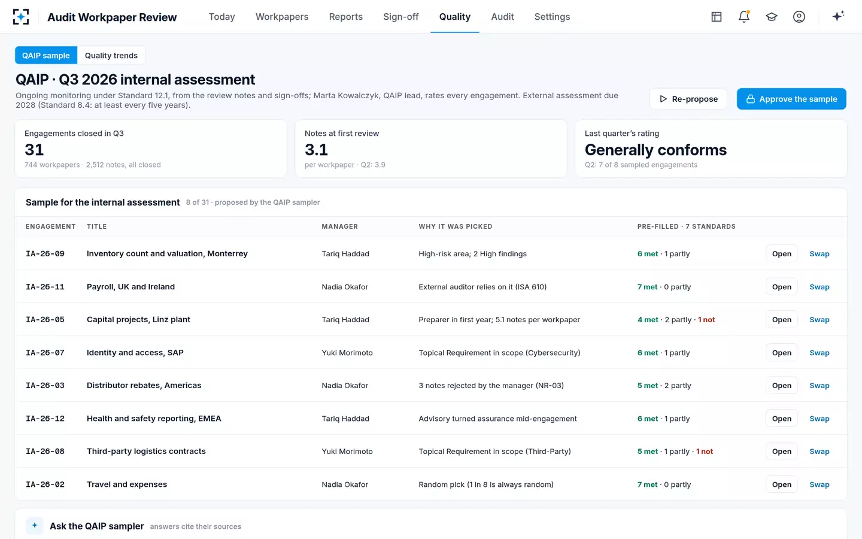Open the user profile icon
This screenshot has height=539, width=862.
click(x=799, y=17)
